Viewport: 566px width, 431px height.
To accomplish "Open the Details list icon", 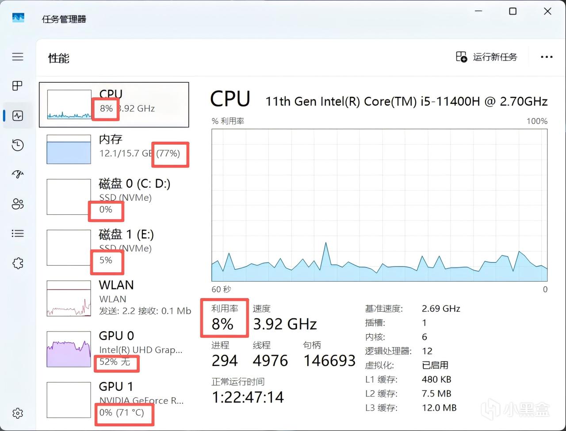I will [18, 233].
